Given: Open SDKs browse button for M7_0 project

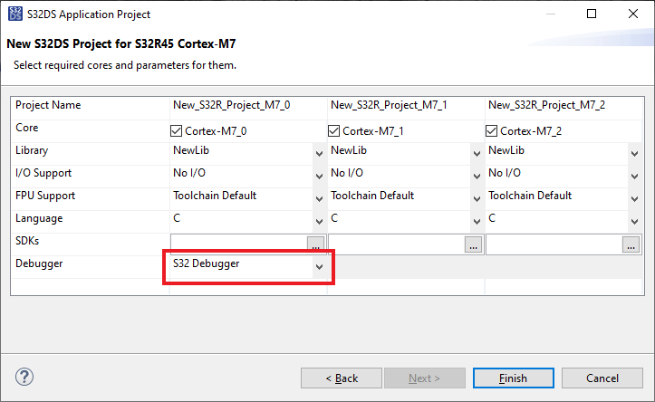Looking at the screenshot, I should pyautogui.click(x=315, y=244).
